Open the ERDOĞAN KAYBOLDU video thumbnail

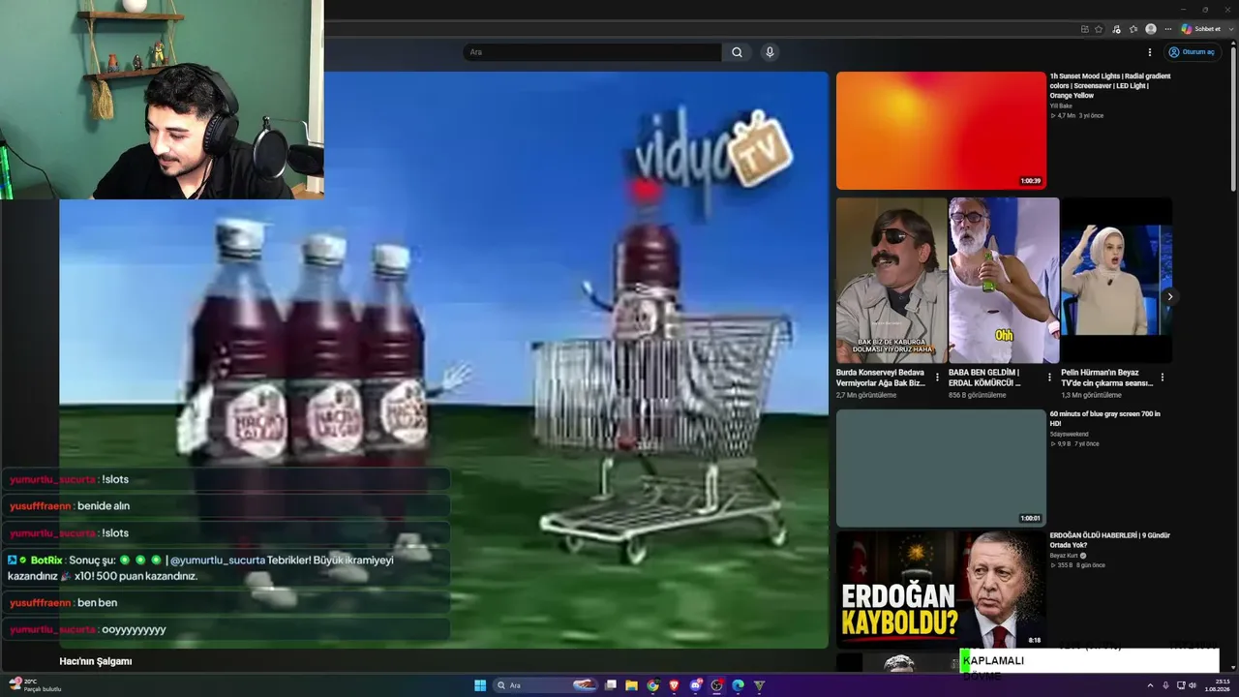pos(941,590)
